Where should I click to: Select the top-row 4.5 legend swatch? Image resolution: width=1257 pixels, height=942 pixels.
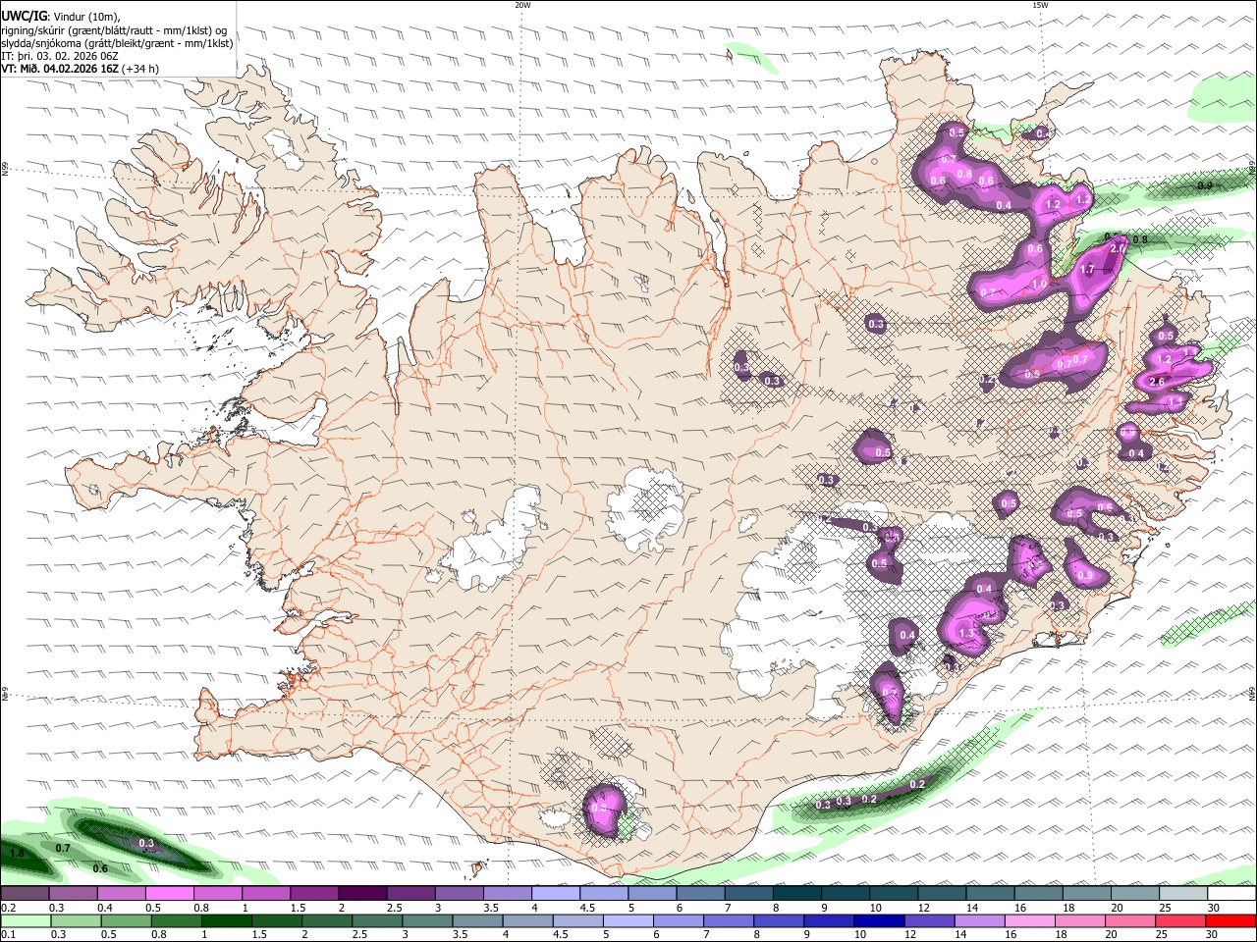click(x=604, y=893)
